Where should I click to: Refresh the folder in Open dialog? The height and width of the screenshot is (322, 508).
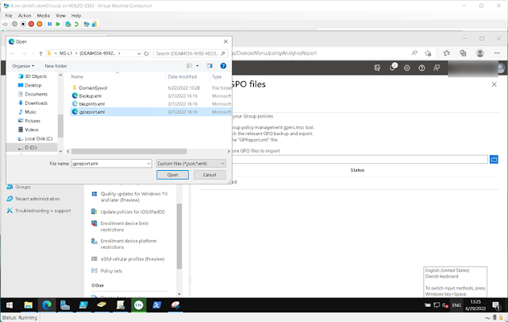(x=146, y=53)
